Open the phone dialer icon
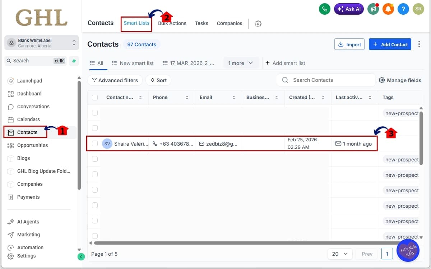Image resolution: width=431 pixels, height=269 pixels. (324, 9)
